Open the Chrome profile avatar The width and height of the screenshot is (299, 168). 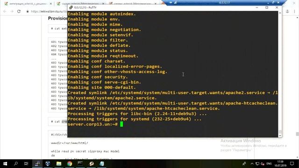[x=287, y=11]
